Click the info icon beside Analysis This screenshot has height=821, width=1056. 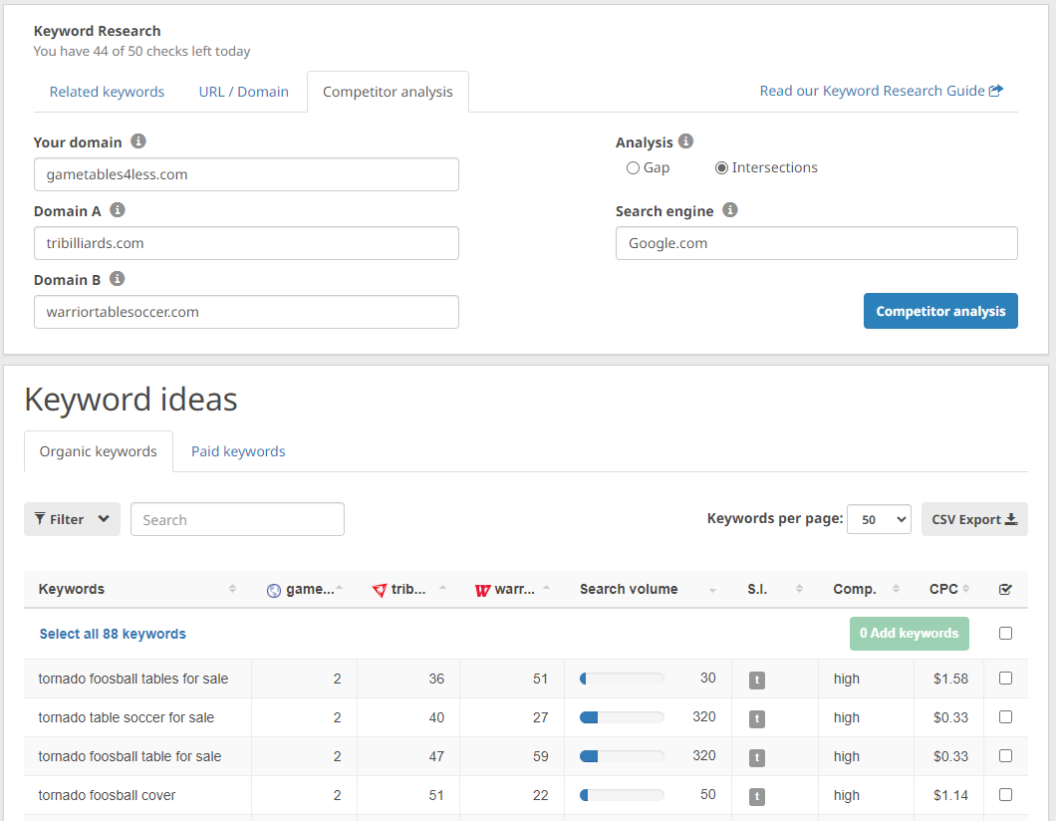pos(685,141)
